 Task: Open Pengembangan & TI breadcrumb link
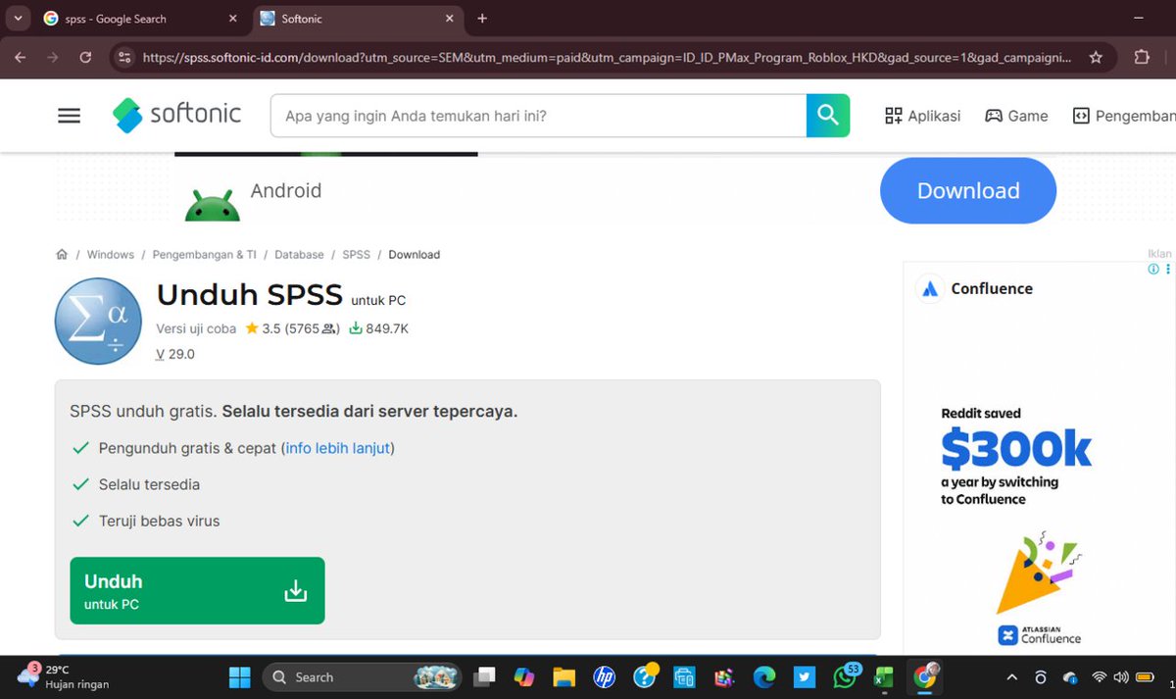(x=205, y=254)
